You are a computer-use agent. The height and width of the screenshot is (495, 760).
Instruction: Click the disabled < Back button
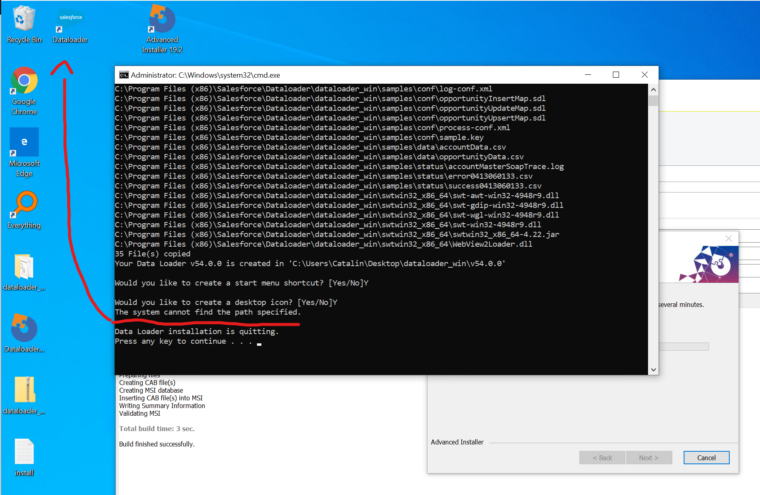602,458
